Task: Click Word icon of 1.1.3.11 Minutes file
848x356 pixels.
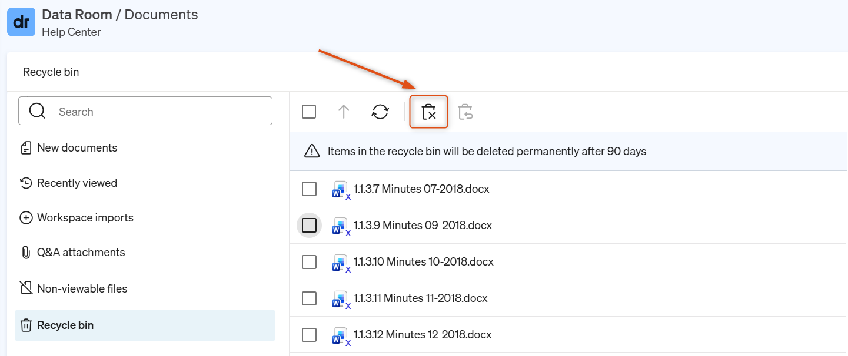Action: [341, 299]
